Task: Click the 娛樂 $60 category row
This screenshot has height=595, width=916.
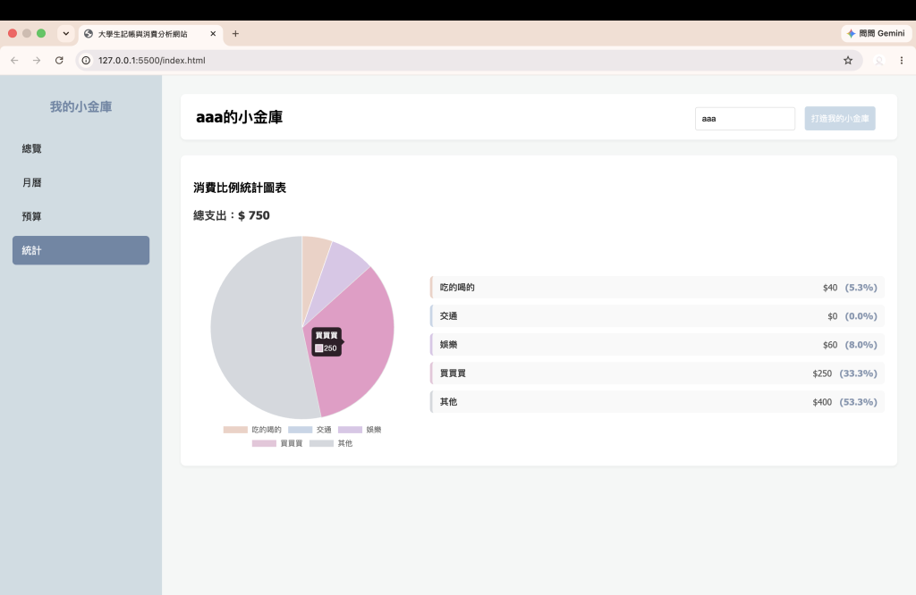Action: (657, 345)
